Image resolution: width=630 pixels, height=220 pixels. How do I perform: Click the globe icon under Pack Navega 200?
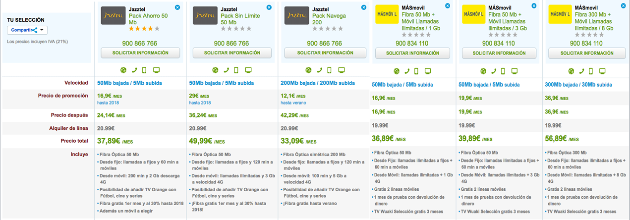[308, 70]
